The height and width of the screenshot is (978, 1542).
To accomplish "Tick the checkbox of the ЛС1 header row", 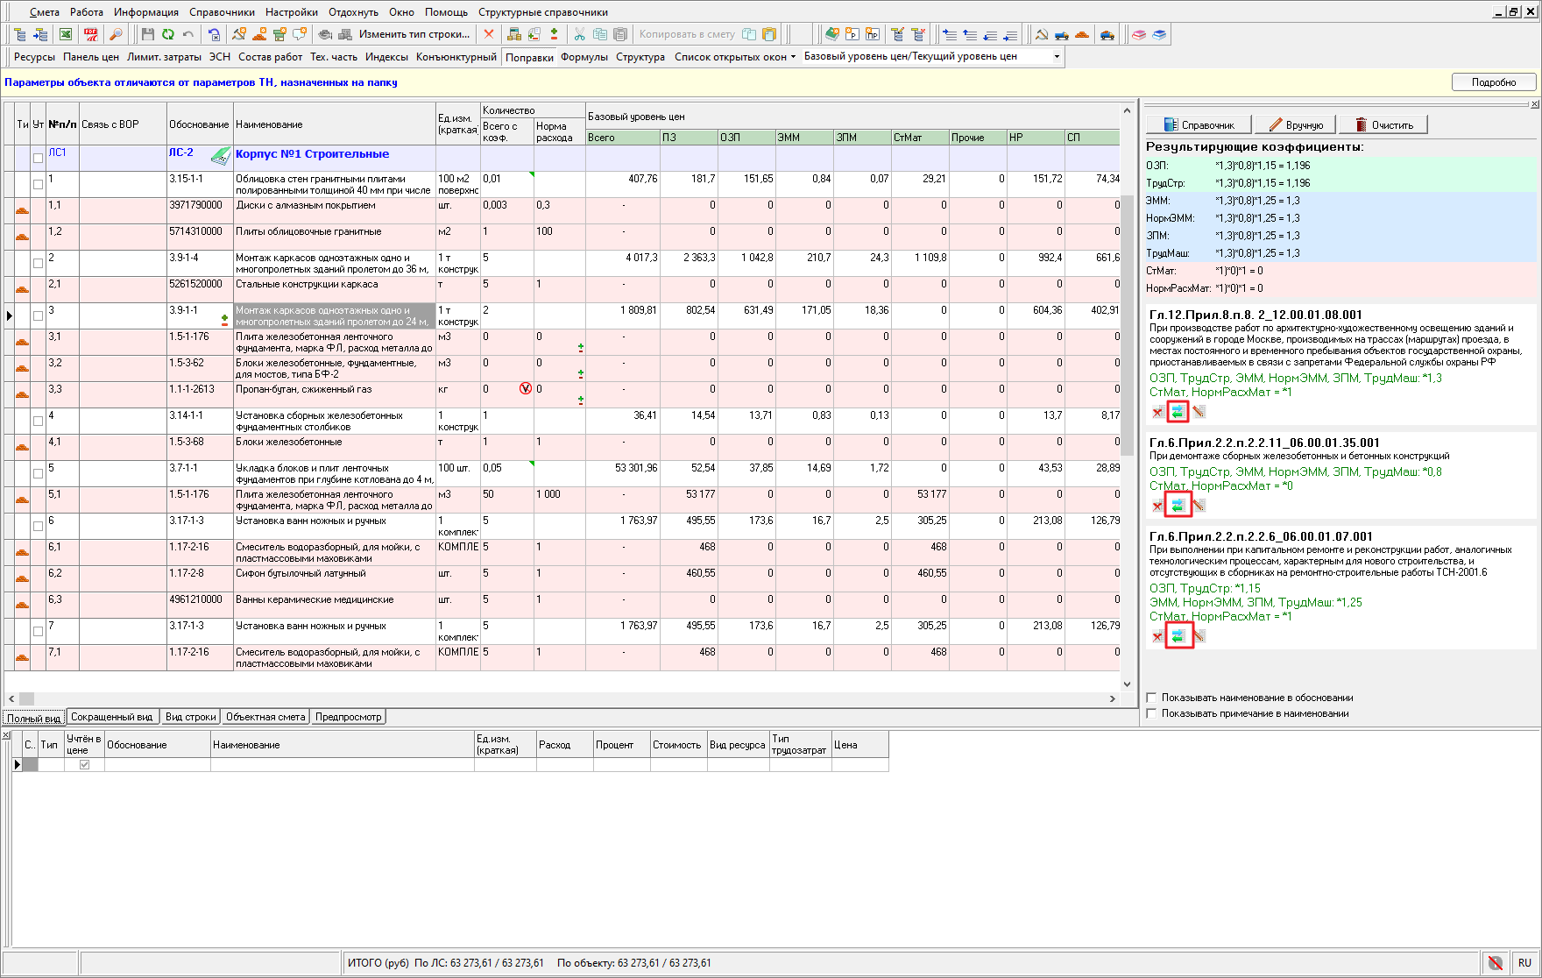I will 38,159.
